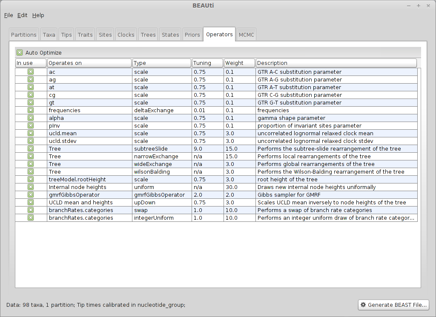This screenshot has height=317, width=436.
Task: Click the ag operator name cell
Action: point(89,80)
